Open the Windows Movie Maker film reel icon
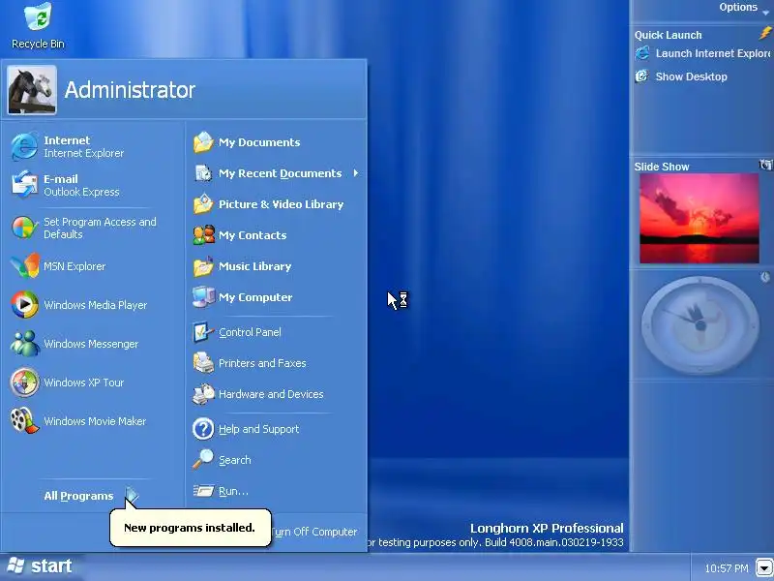Viewport: 774px width, 581px height. [24, 420]
